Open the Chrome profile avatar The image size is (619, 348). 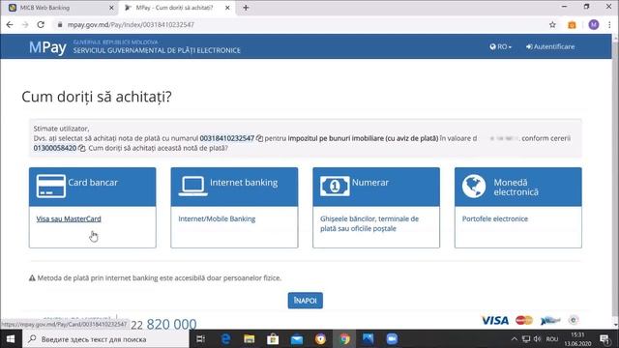[x=593, y=25]
